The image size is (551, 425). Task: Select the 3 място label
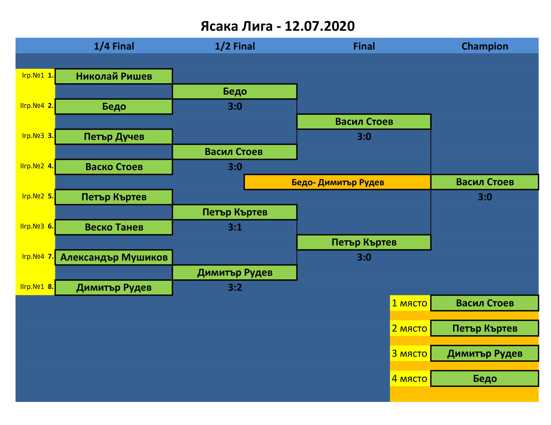[409, 353]
